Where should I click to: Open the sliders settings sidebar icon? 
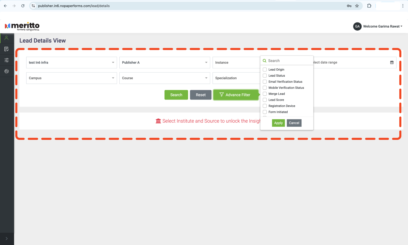point(7,60)
